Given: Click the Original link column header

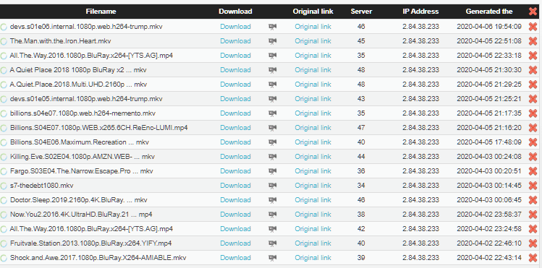Looking at the screenshot, I should point(313,12).
